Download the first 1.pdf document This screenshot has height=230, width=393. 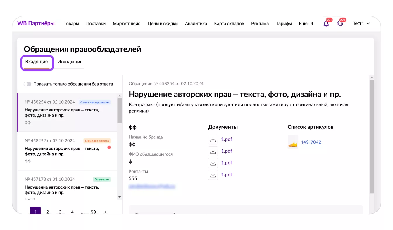pyautogui.click(x=213, y=140)
